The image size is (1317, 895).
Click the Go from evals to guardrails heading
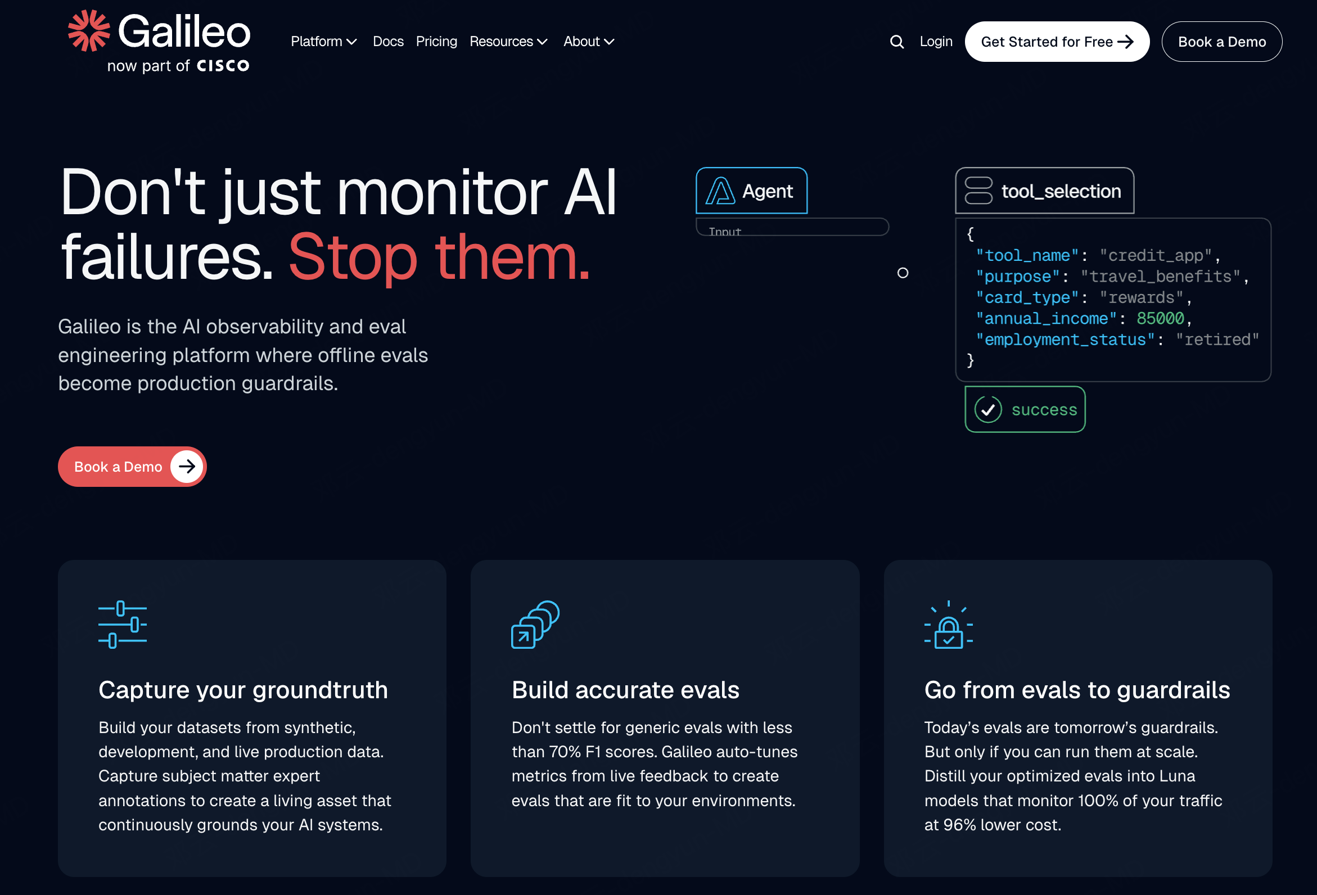click(1077, 690)
